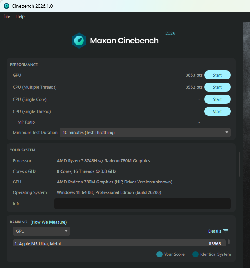Select the Apple M3 Ultra ranking entry
The image size is (250, 268).
119,243
